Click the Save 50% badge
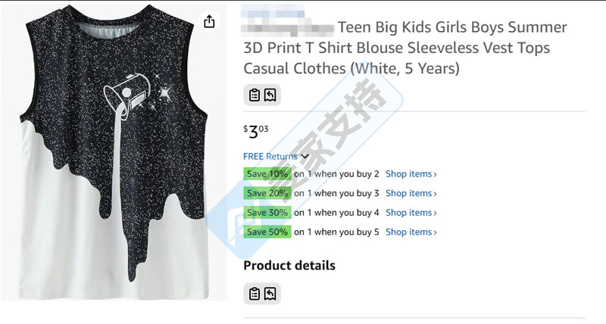The width and height of the screenshot is (606, 324). click(x=267, y=232)
